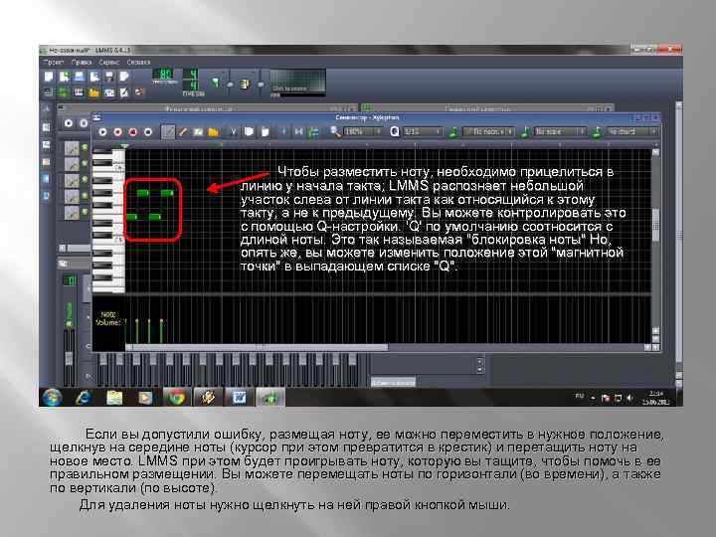Select the yellow move mode tool
Viewport: 716px width, 537px height.
click(x=213, y=132)
